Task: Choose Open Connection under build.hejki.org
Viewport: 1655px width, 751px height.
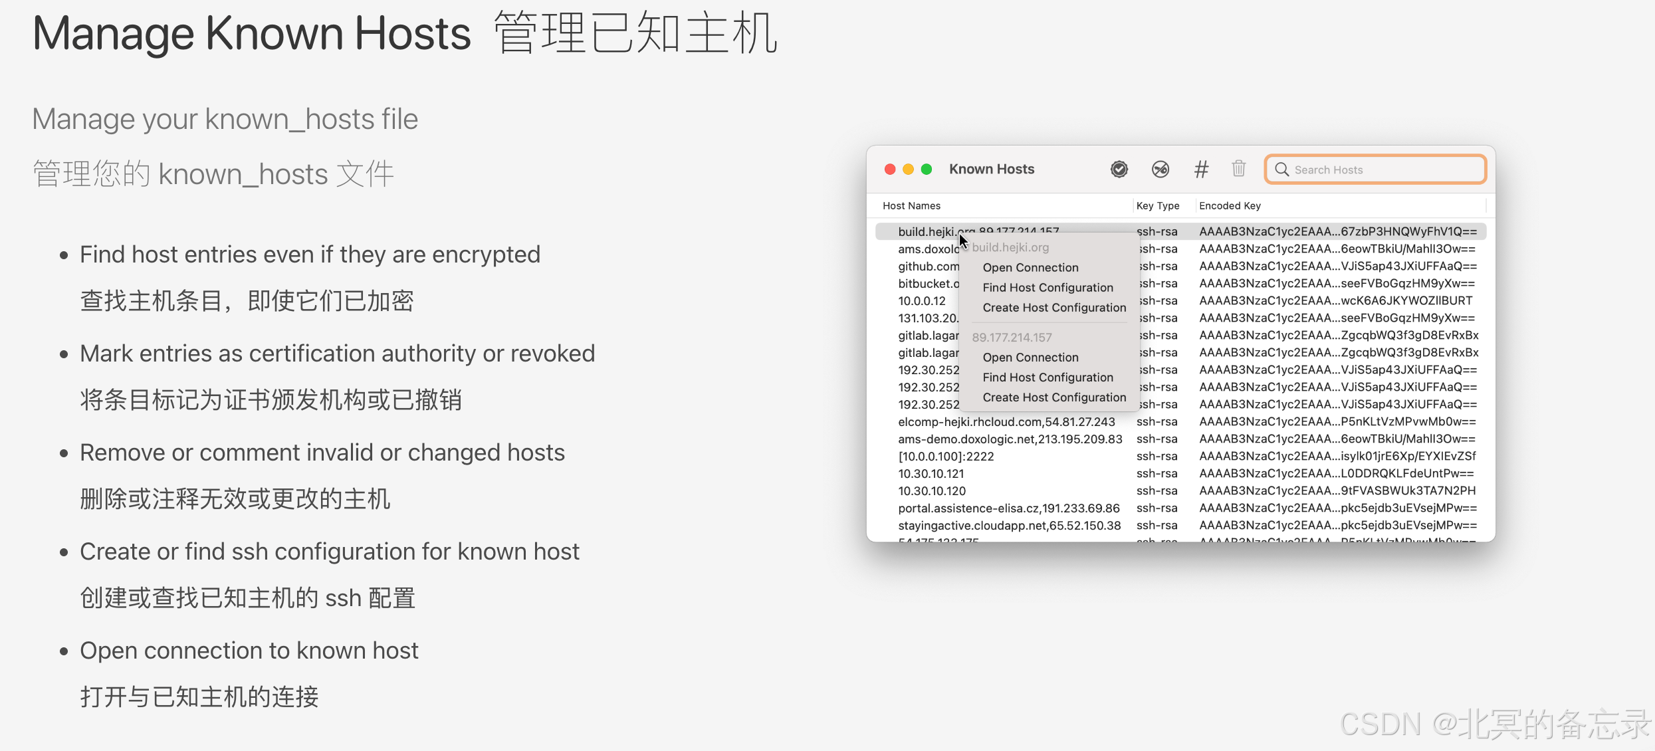Action: (1030, 267)
